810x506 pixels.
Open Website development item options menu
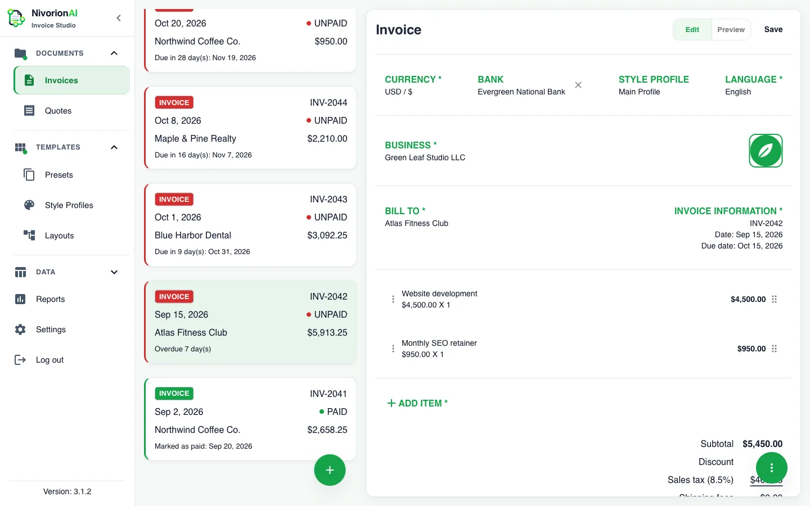pyautogui.click(x=393, y=299)
